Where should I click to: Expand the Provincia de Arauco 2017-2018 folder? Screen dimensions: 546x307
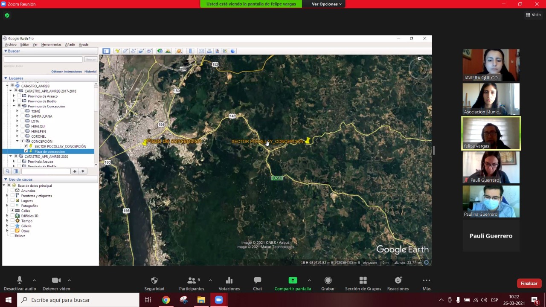pyautogui.click(x=14, y=96)
